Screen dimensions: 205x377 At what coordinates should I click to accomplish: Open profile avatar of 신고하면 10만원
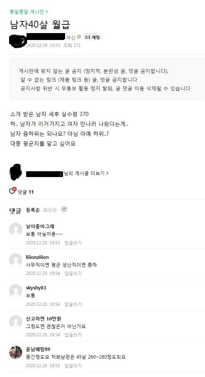point(16,321)
